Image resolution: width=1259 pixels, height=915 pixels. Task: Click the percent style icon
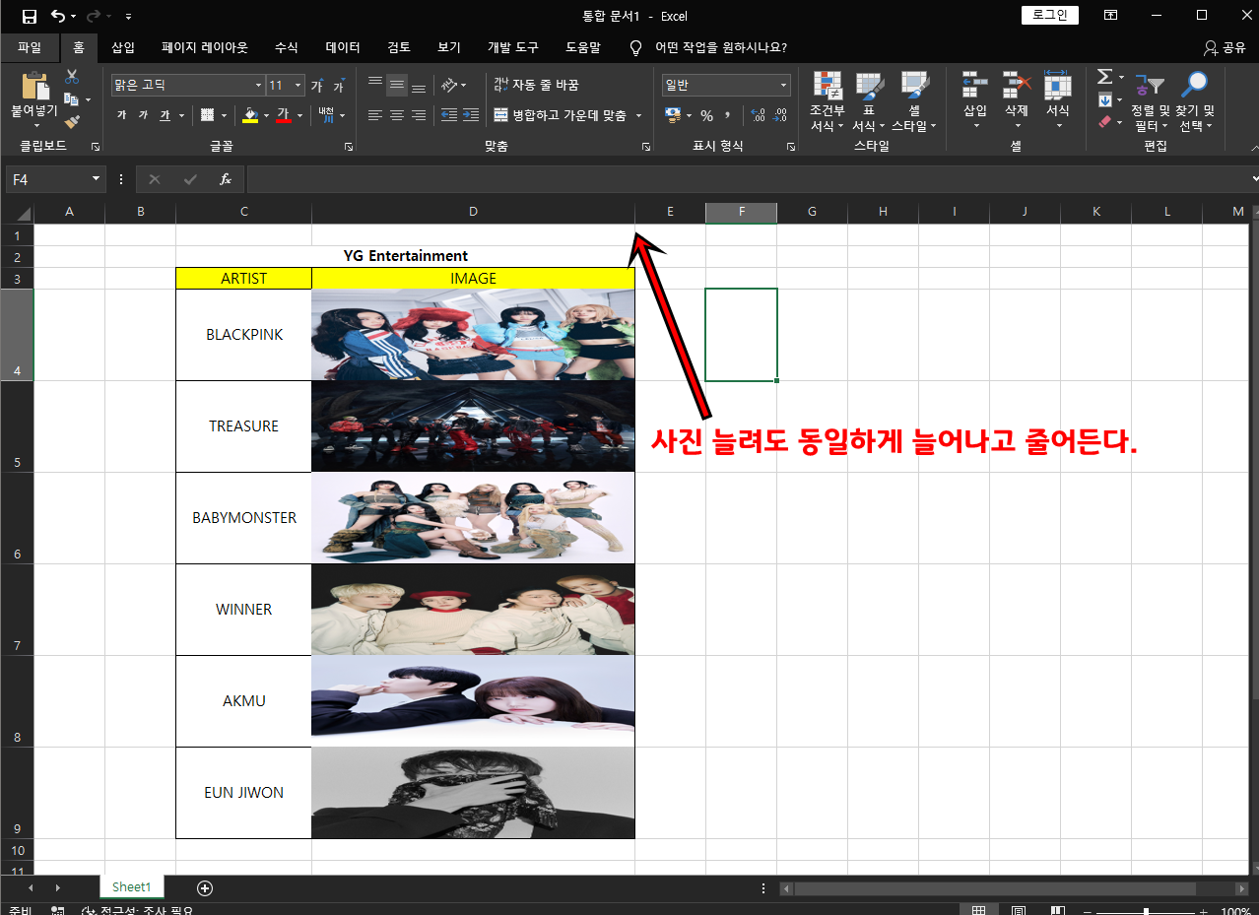(x=706, y=115)
